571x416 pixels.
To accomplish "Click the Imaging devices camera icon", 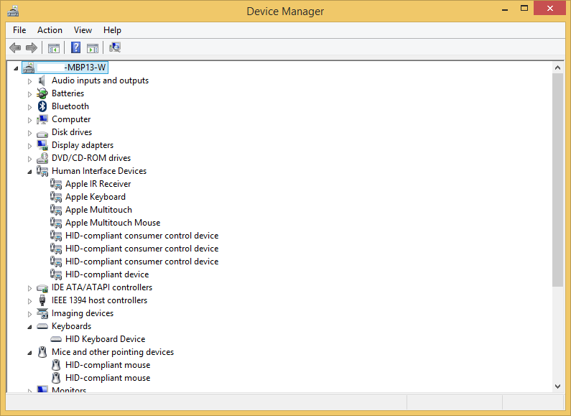I will tap(42, 314).
